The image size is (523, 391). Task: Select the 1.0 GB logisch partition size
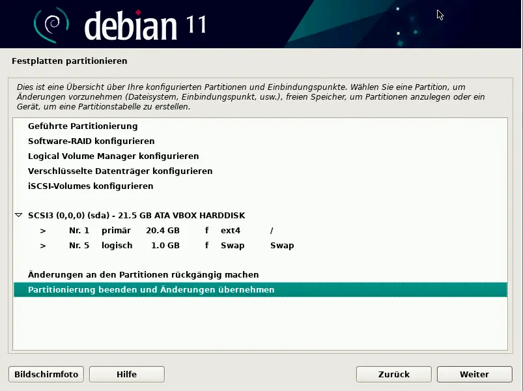click(165, 246)
